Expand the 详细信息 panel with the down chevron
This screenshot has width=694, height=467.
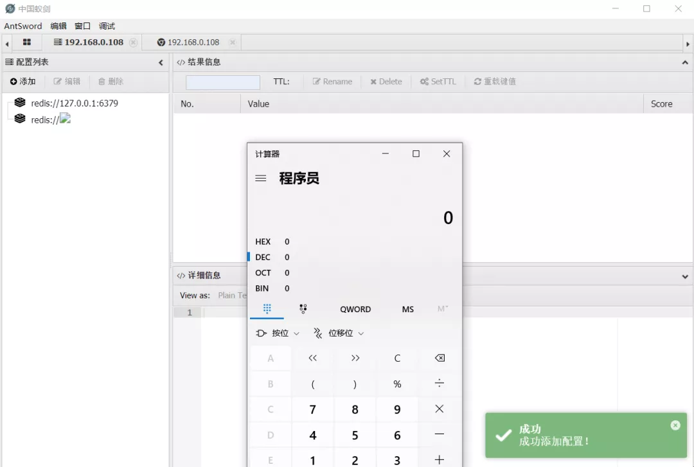(x=685, y=277)
